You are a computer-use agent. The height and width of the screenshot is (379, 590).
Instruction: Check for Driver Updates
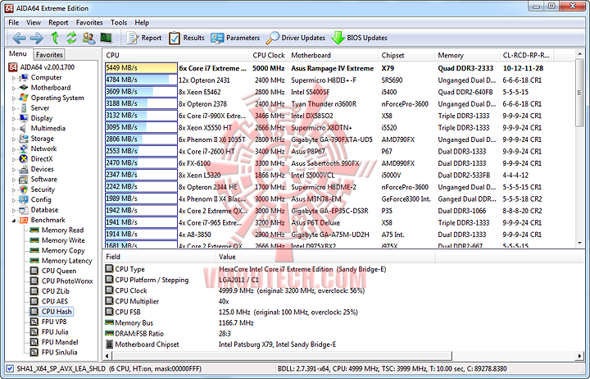[x=295, y=38]
